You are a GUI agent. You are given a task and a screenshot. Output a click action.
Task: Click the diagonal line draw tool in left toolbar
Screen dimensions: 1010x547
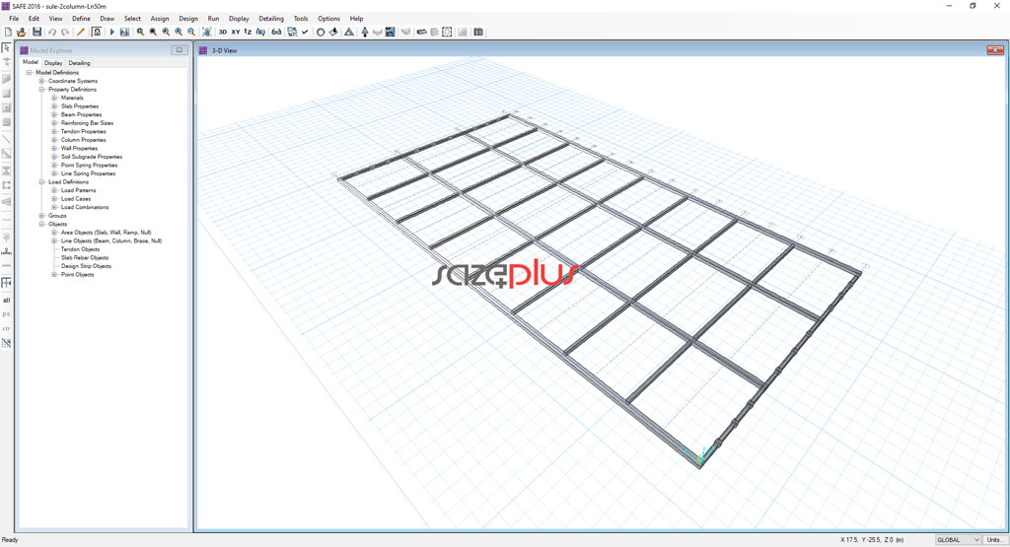(7, 139)
